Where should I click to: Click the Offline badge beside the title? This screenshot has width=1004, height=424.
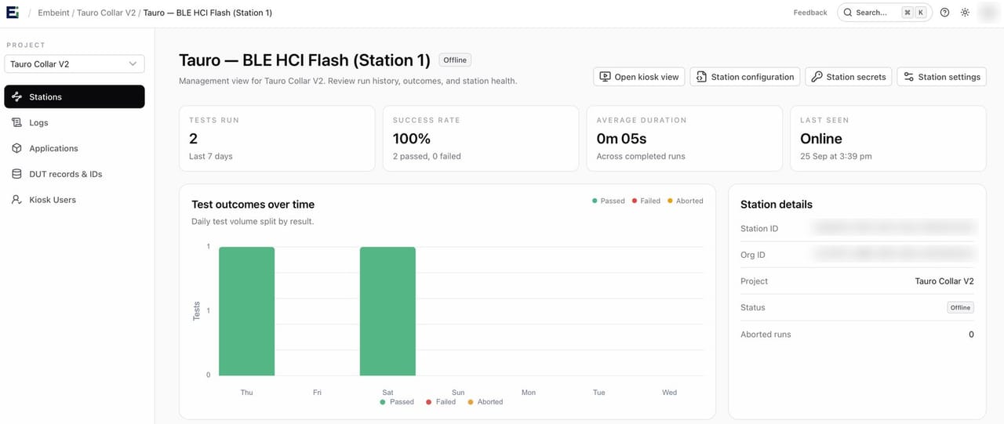click(455, 60)
